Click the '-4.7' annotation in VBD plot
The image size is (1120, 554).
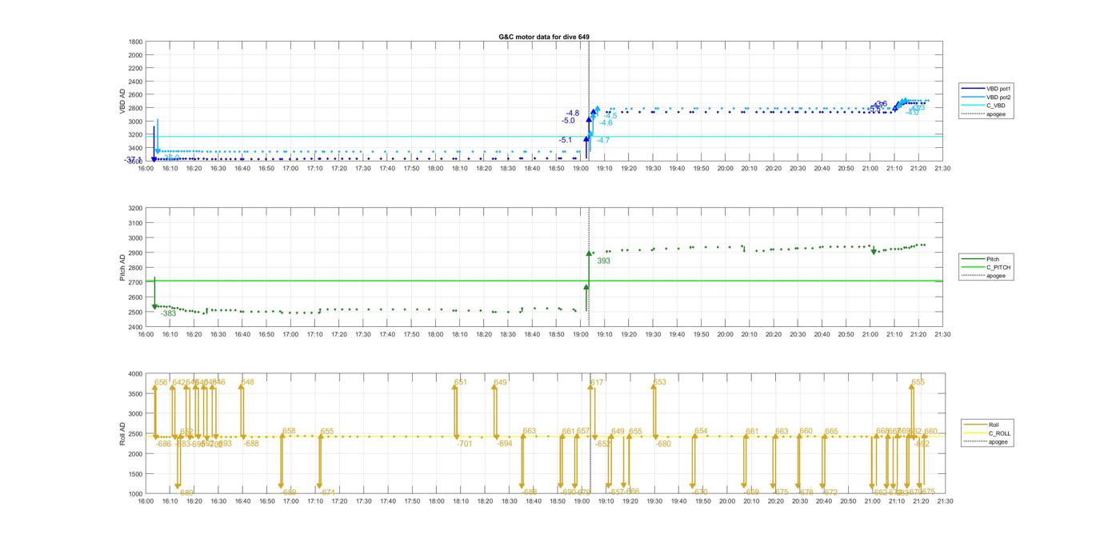(x=602, y=141)
